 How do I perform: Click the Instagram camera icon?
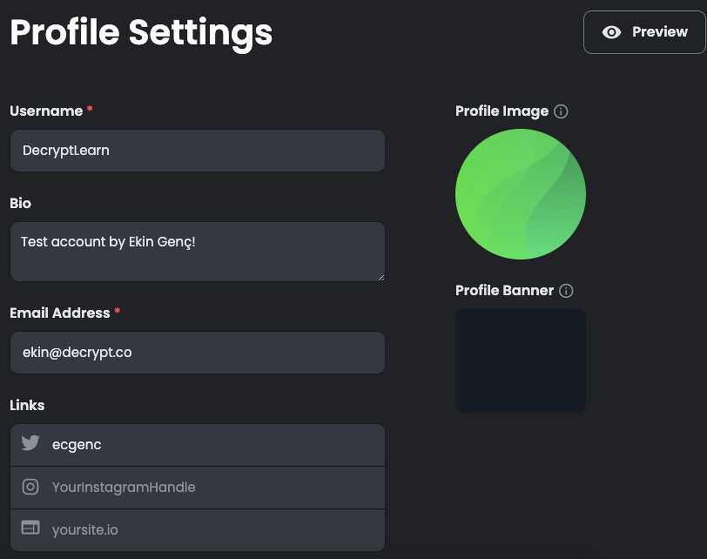30,487
